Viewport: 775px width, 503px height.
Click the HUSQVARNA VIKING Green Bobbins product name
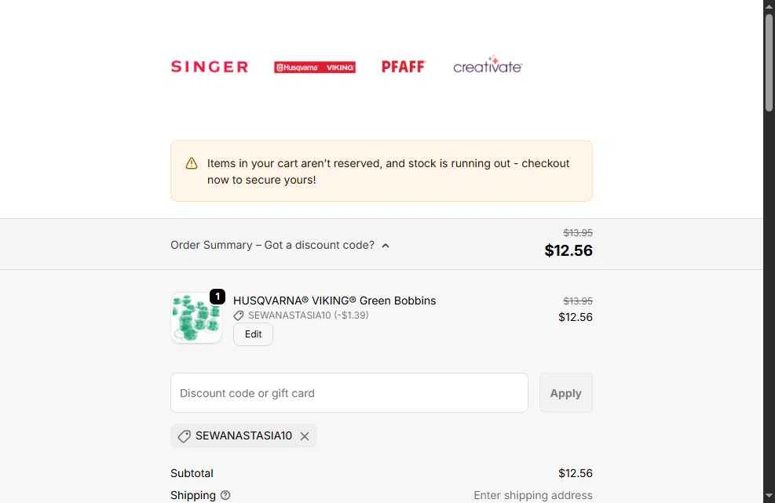pos(334,301)
